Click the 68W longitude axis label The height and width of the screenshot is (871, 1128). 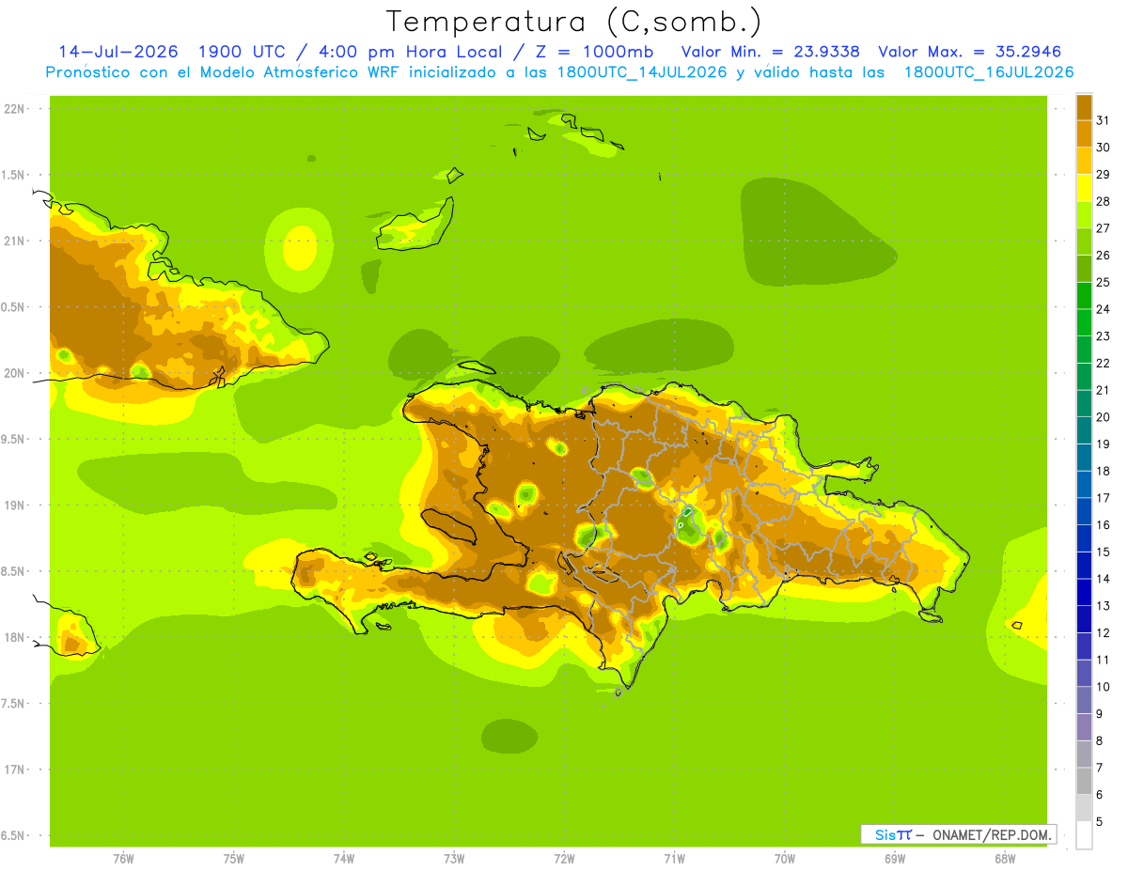[x=1004, y=858]
